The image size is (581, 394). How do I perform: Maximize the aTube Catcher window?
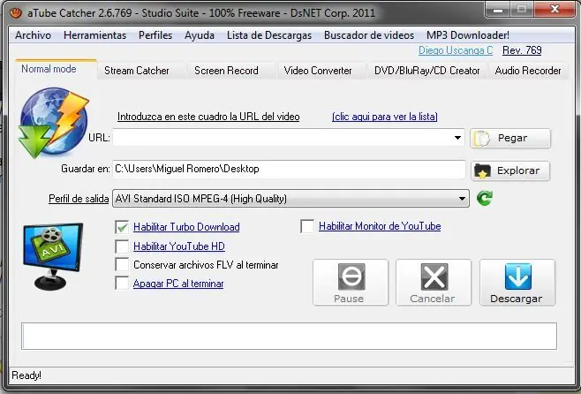coord(522,10)
